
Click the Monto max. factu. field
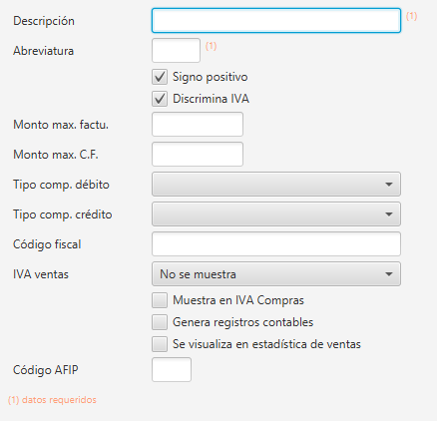(198, 125)
